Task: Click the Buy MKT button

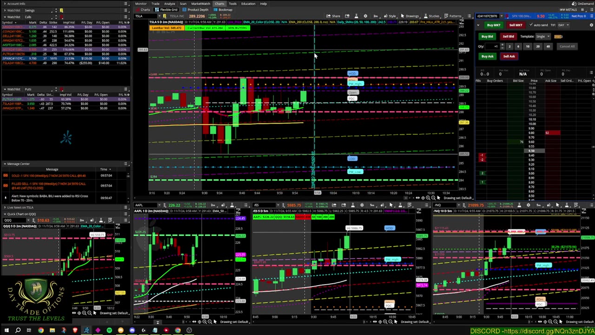Action: pos(493,25)
